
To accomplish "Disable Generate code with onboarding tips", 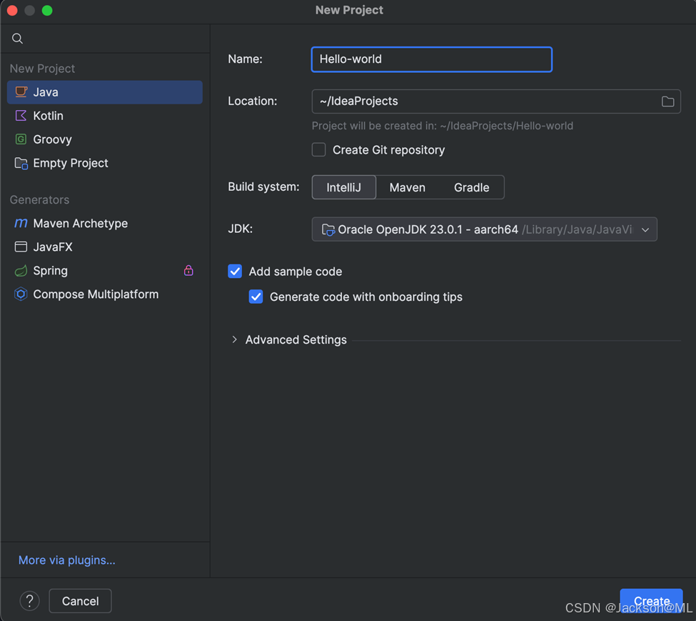I will pos(256,297).
